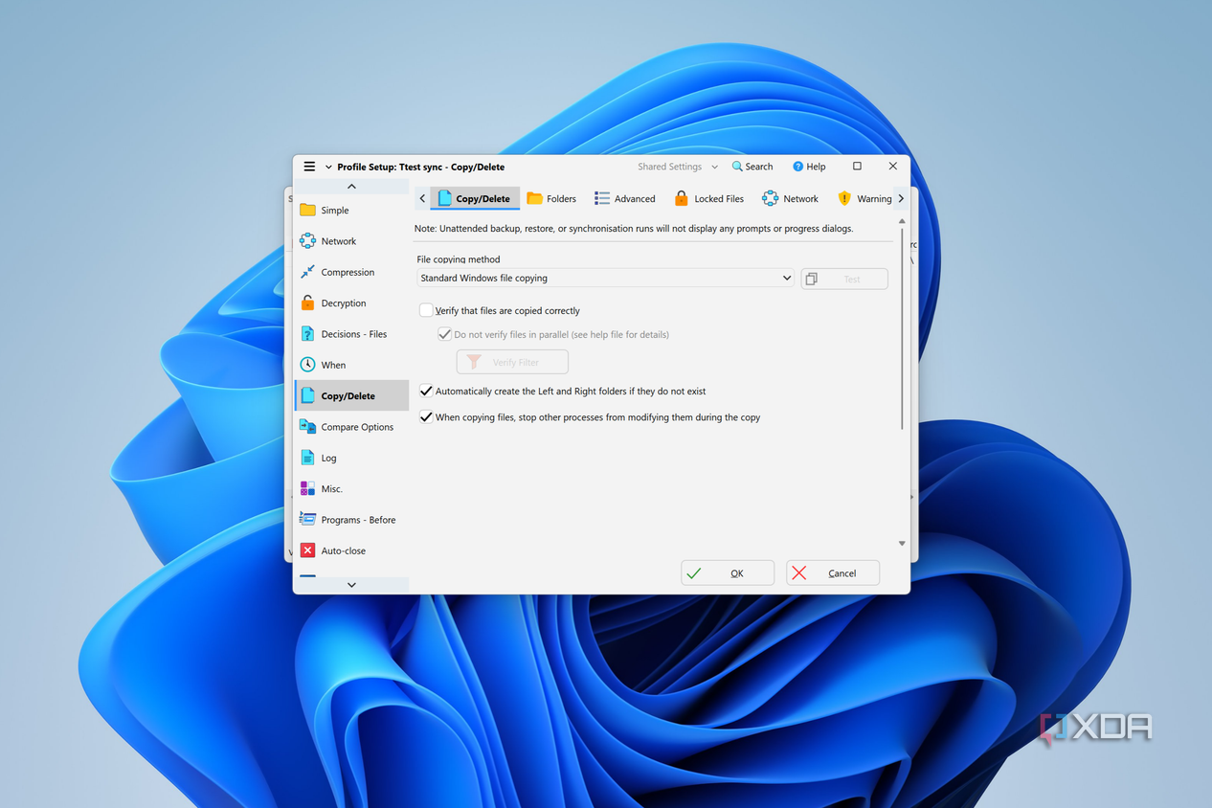The height and width of the screenshot is (808, 1212).
Task: Collapse sidebar list with the up chevron
Action: pos(351,187)
